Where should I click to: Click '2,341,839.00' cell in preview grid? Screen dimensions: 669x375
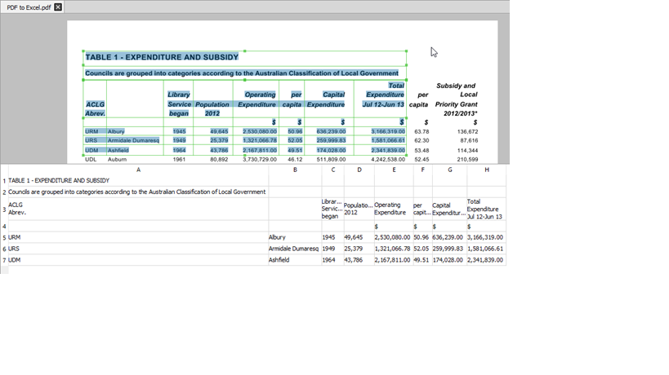coord(486,260)
